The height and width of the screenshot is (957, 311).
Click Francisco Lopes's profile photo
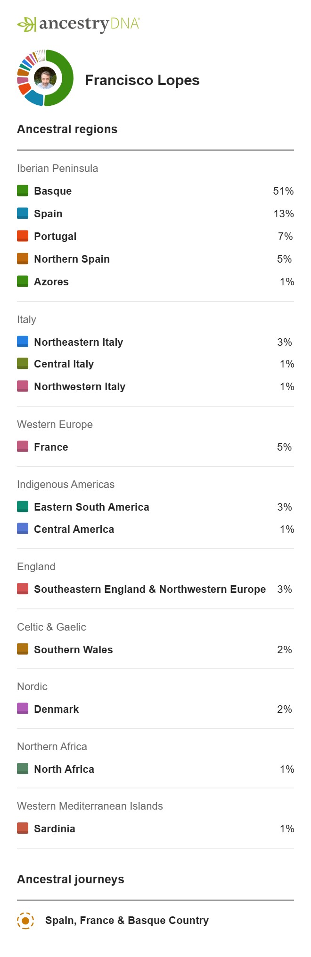(45, 78)
